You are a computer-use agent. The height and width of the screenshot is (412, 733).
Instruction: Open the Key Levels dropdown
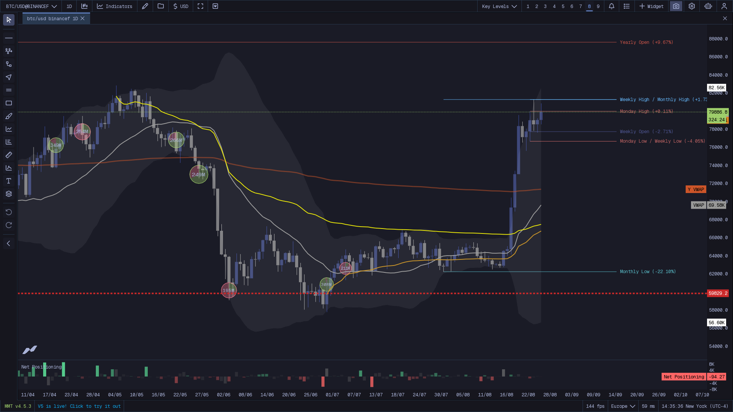499,6
